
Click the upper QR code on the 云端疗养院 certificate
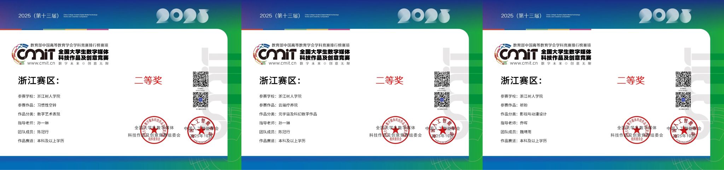(x=442, y=79)
